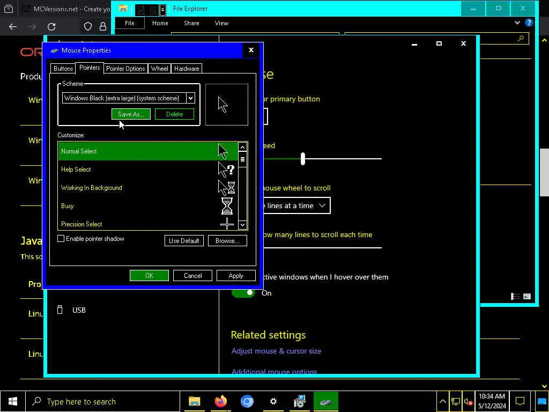
Task: Click the browser shield icon
Action: [87, 27]
